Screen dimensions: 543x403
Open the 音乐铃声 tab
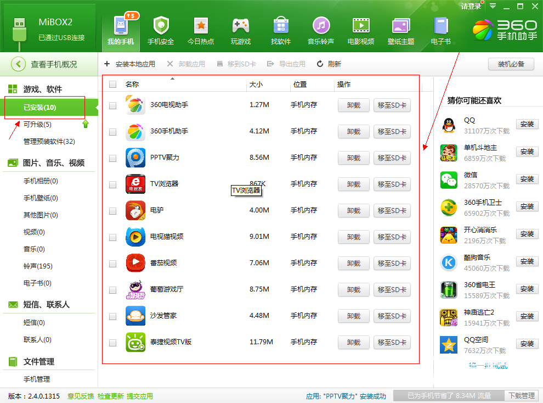point(321,31)
